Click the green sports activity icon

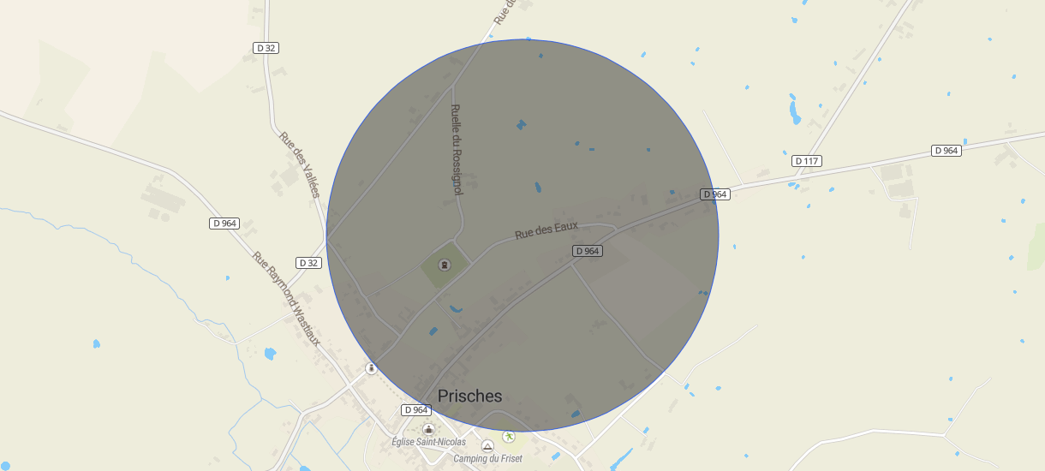click(x=509, y=437)
